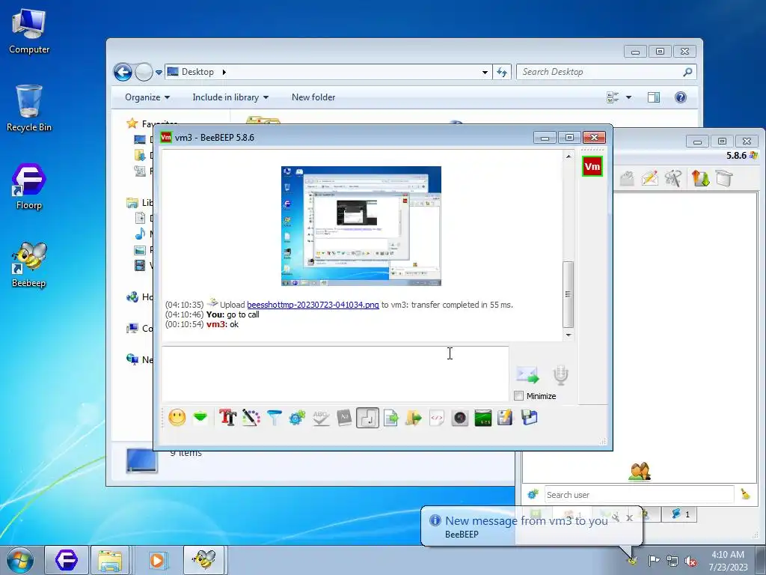Viewport: 766px width, 575px height.
Task: Click the muted volume tray icon
Action: coord(690,561)
